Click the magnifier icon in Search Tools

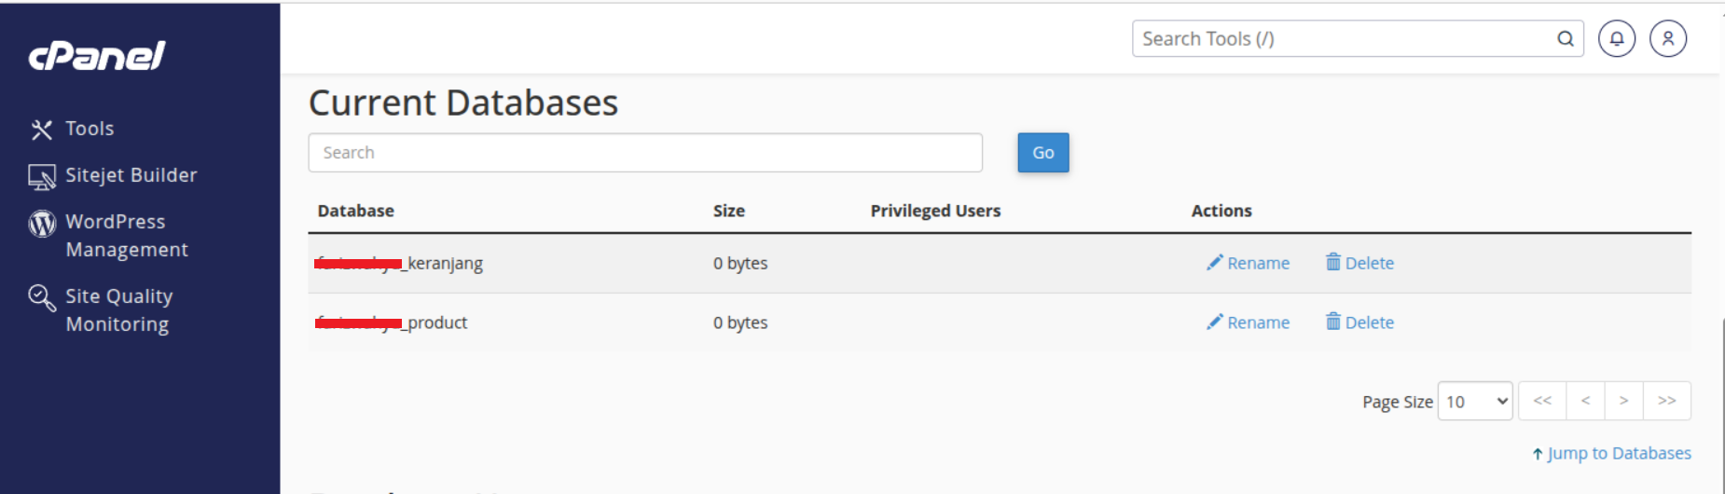coord(1566,38)
